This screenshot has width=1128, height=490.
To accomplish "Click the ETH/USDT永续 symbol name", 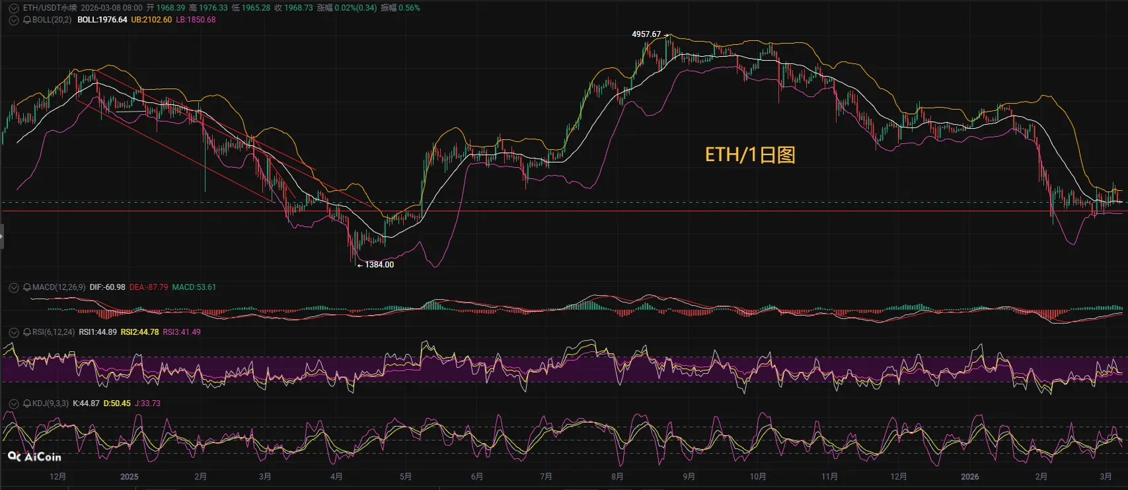I will pyautogui.click(x=50, y=8).
